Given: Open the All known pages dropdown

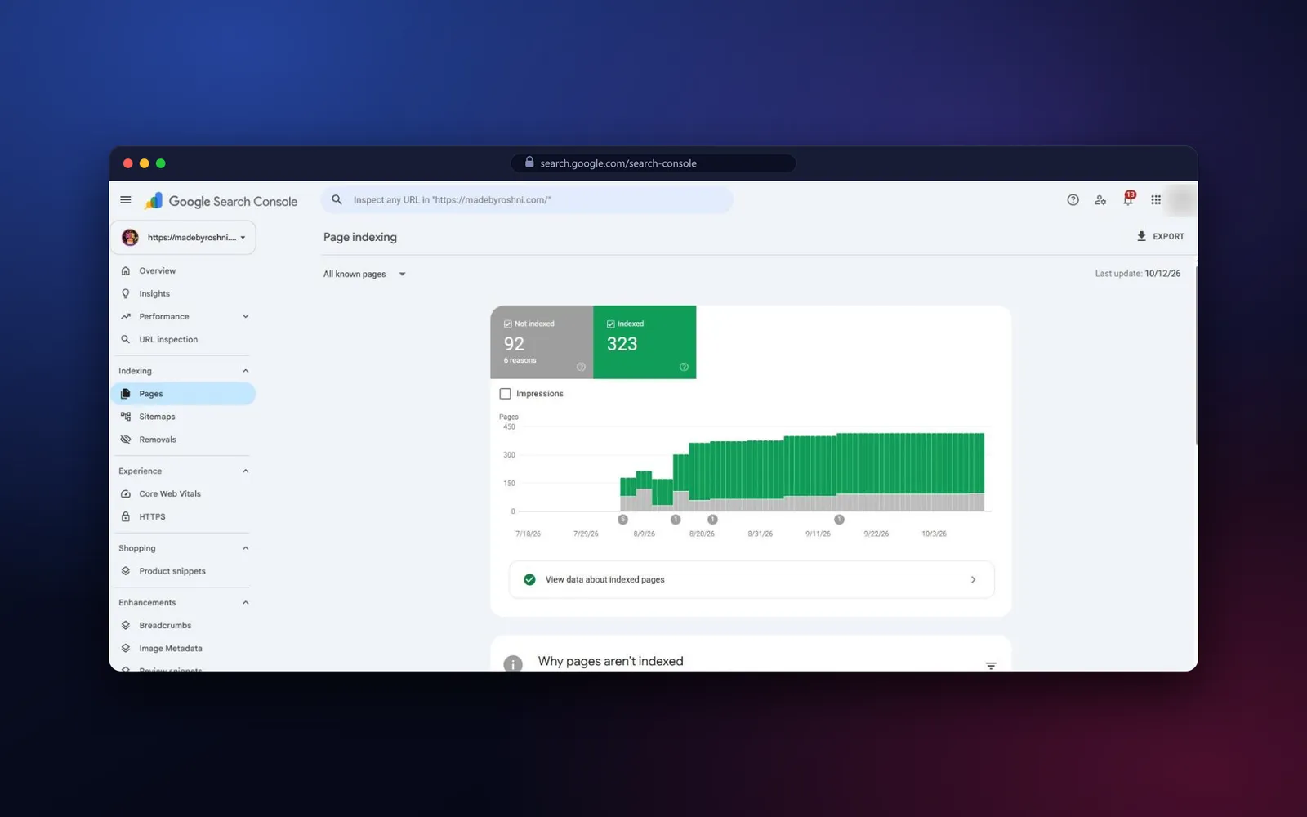Looking at the screenshot, I should point(364,275).
